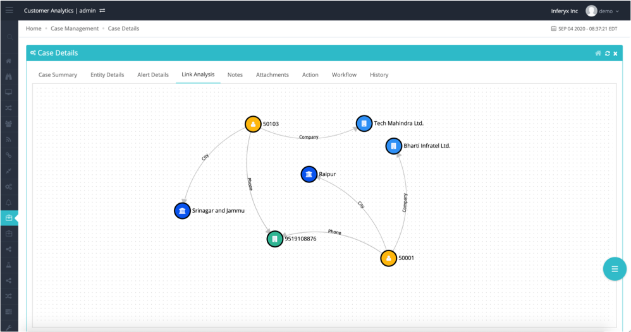Open the RSS feed icon in the sidebar
The image size is (631, 332).
(x=9, y=139)
